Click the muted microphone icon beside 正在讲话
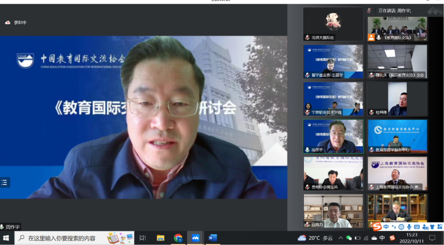This screenshot has width=444, height=245. click(x=369, y=11)
